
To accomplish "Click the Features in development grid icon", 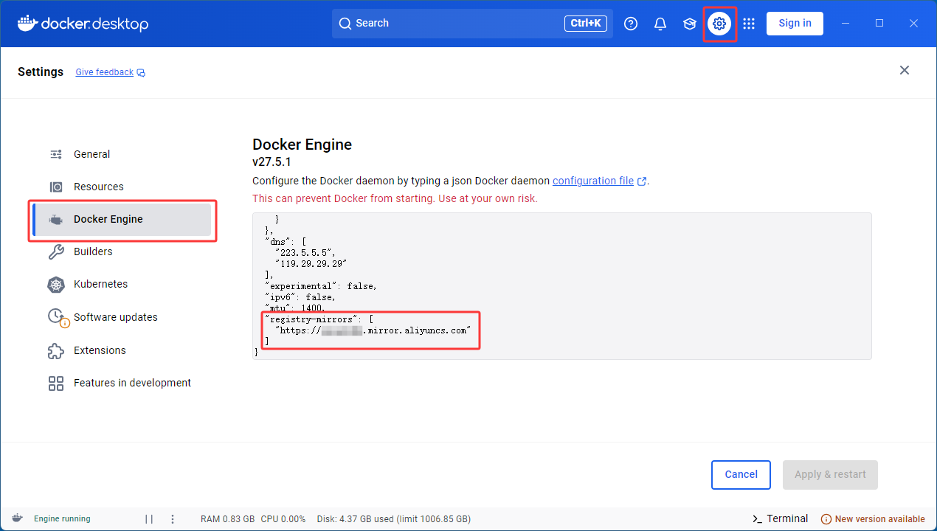I will click(x=56, y=383).
